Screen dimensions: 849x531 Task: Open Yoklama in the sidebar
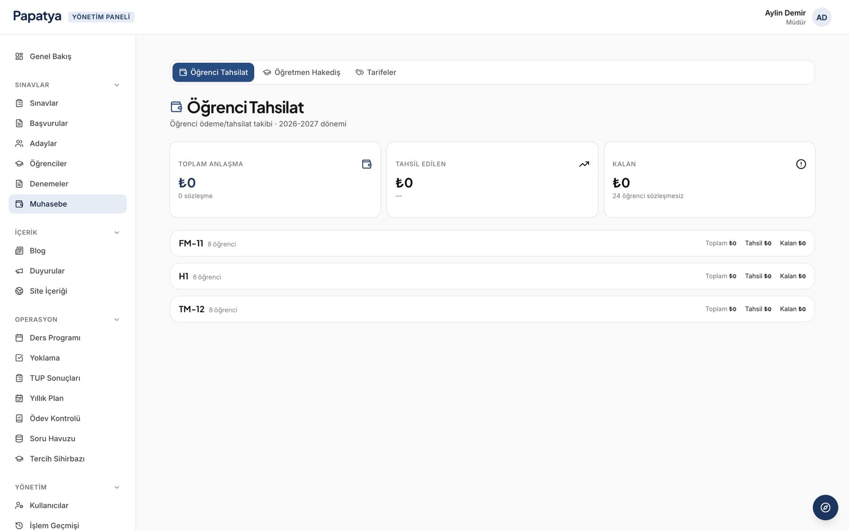[67, 358]
